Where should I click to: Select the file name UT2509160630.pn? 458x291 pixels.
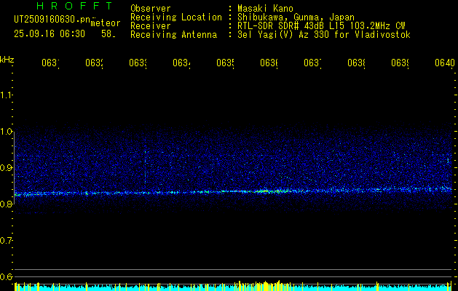tap(52, 19)
